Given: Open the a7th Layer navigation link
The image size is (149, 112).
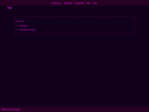Looking at the screenshot, I should [56, 3].
